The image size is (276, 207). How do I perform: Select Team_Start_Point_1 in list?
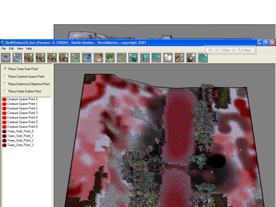(x=18, y=136)
